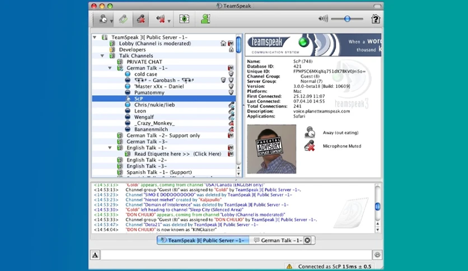468x271 pixels.
Task: Open the help house question-mark icon
Action: click(376, 19)
